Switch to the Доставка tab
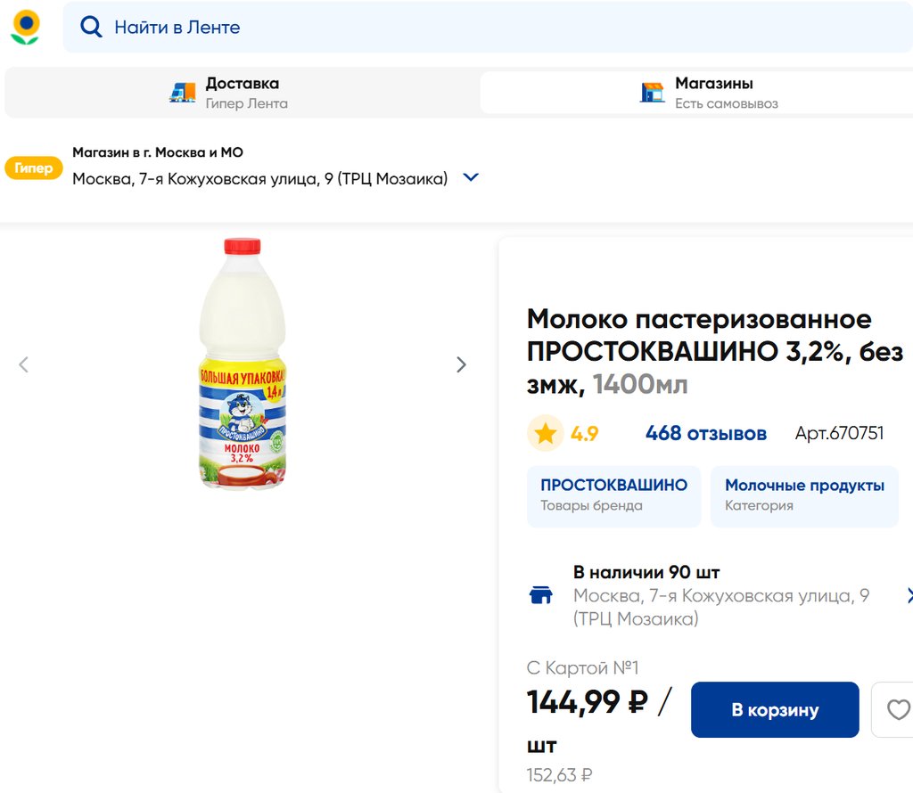 tap(243, 93)
